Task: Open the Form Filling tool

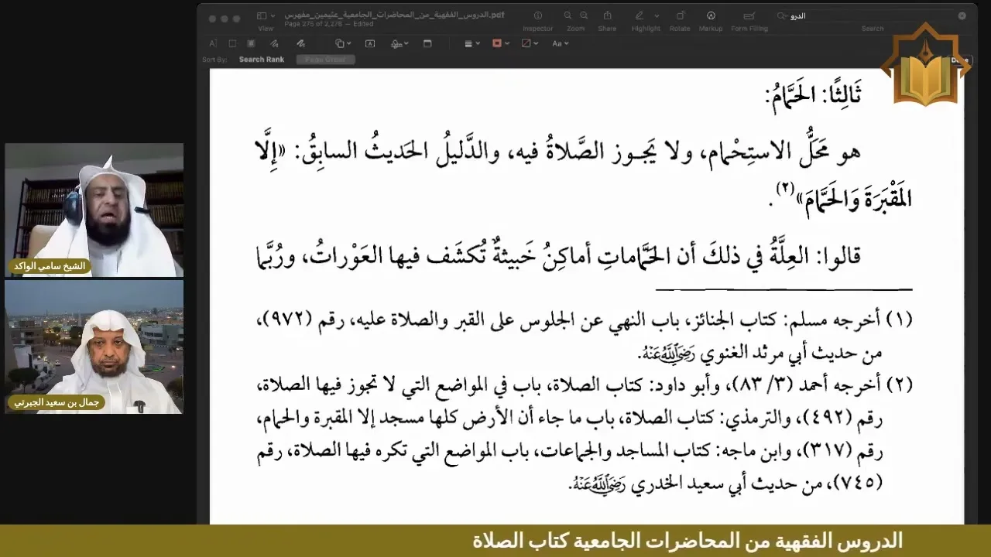Action: click(x=749, y=15)
